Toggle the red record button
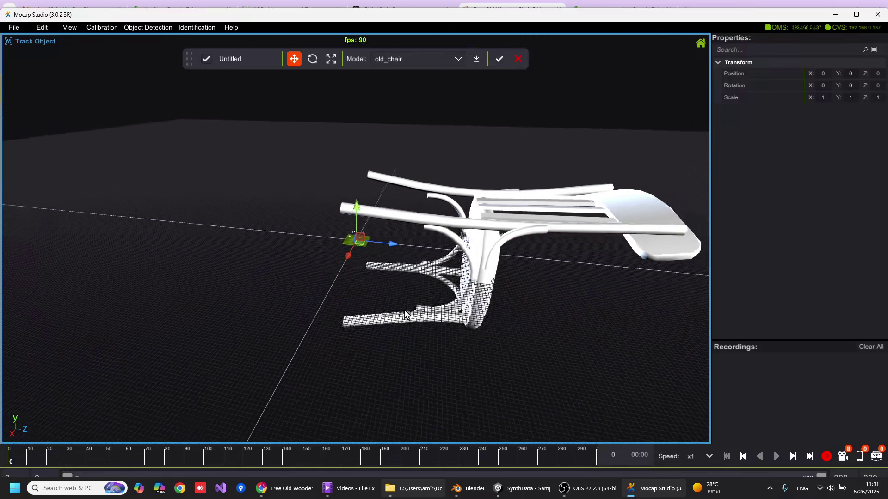 click(x=826, y=456)
